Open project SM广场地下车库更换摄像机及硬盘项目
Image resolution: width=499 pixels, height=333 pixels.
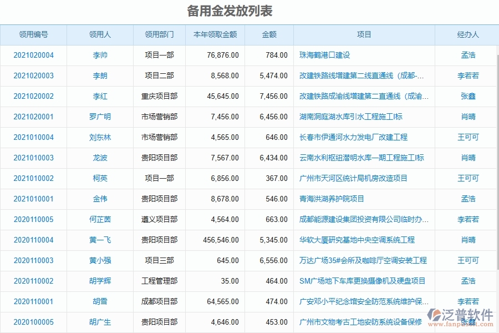(364, 281)
